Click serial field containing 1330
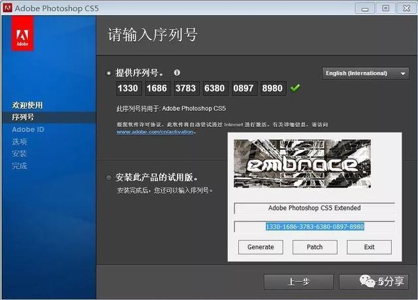This screenshot has height=300, width=418. click(129, 88)
